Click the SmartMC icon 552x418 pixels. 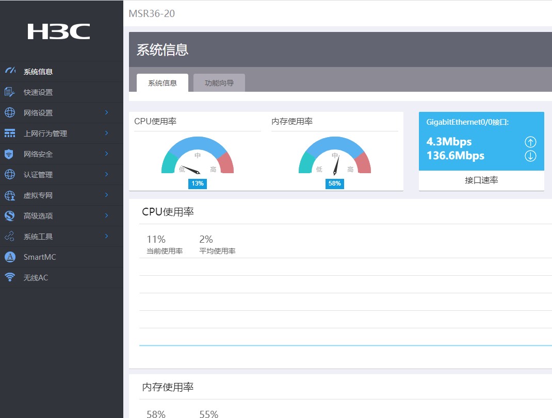10,257
